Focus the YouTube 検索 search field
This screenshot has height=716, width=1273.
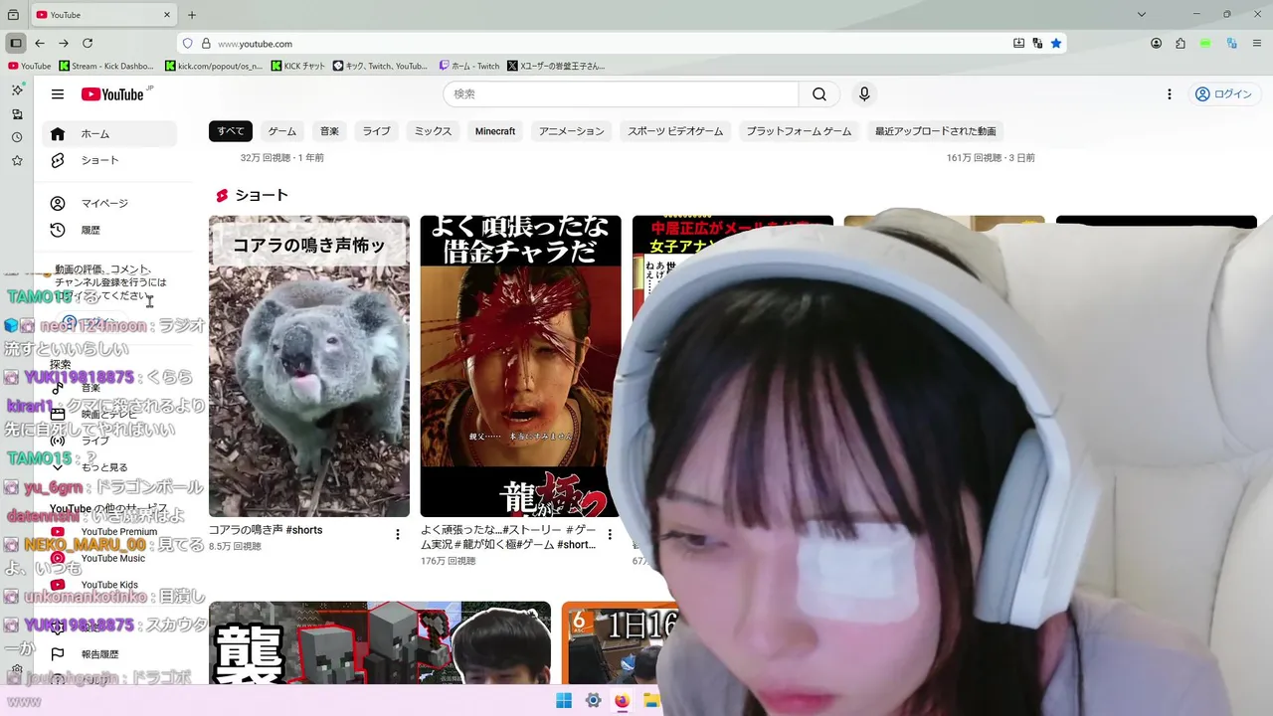tap(621, 94)
